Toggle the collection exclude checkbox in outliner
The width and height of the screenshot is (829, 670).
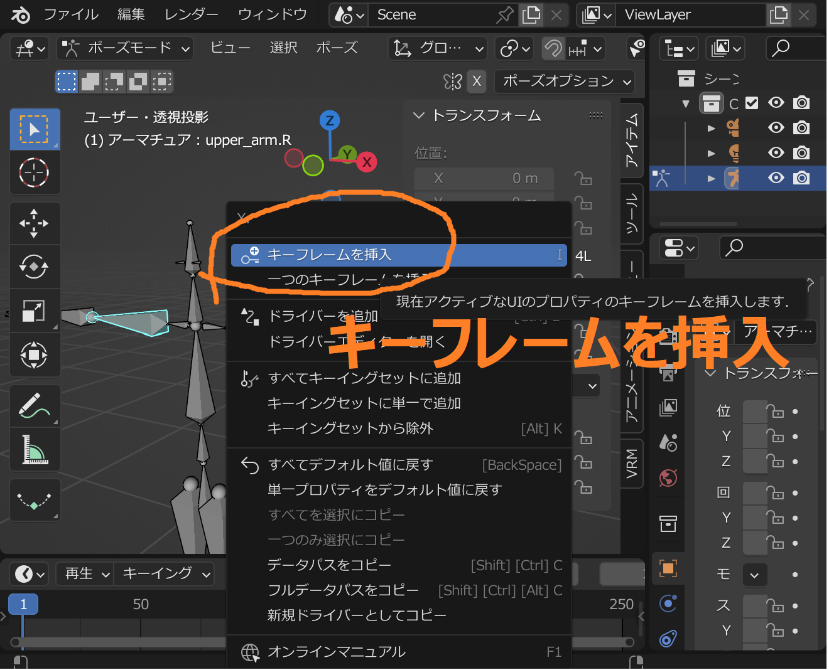(x=752, y=103)
